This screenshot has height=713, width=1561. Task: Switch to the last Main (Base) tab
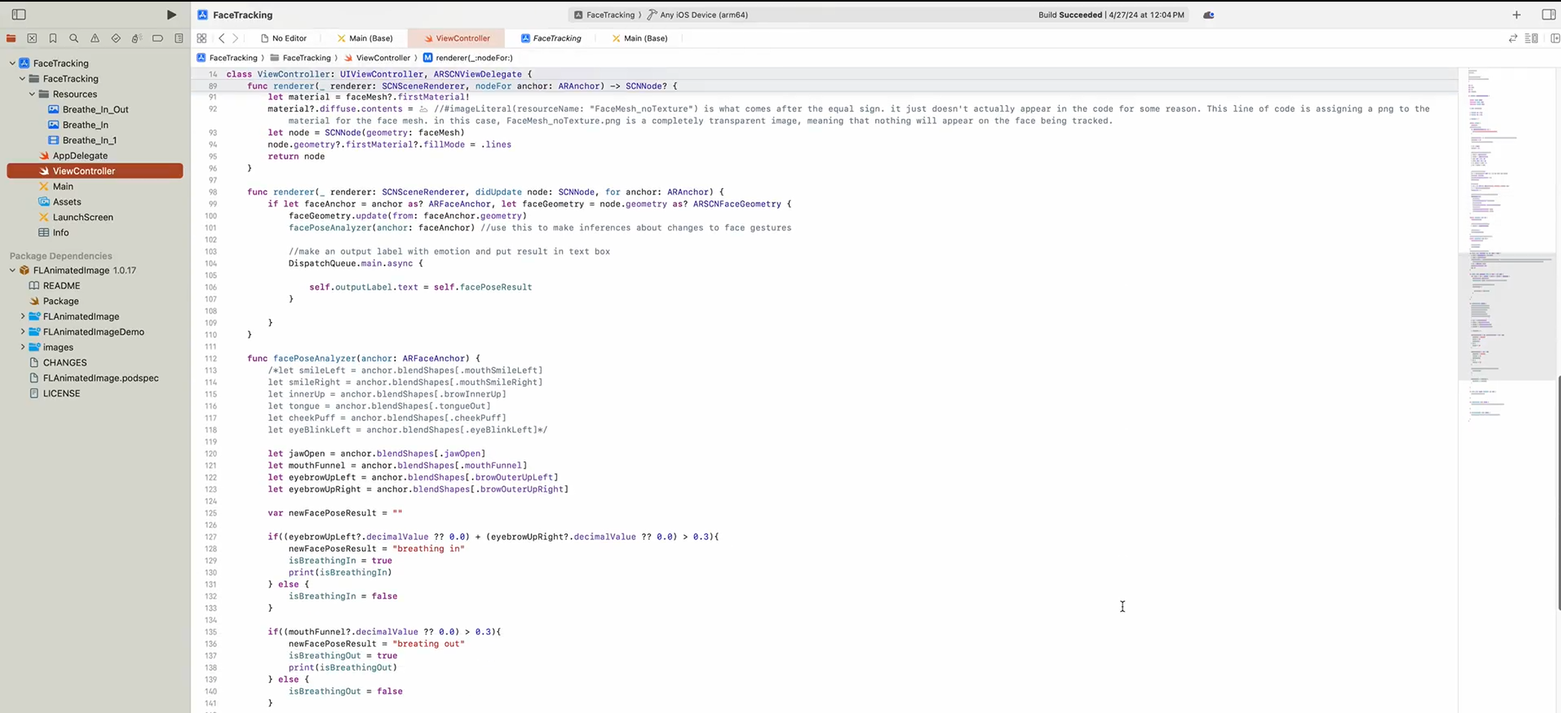point(640,38)
